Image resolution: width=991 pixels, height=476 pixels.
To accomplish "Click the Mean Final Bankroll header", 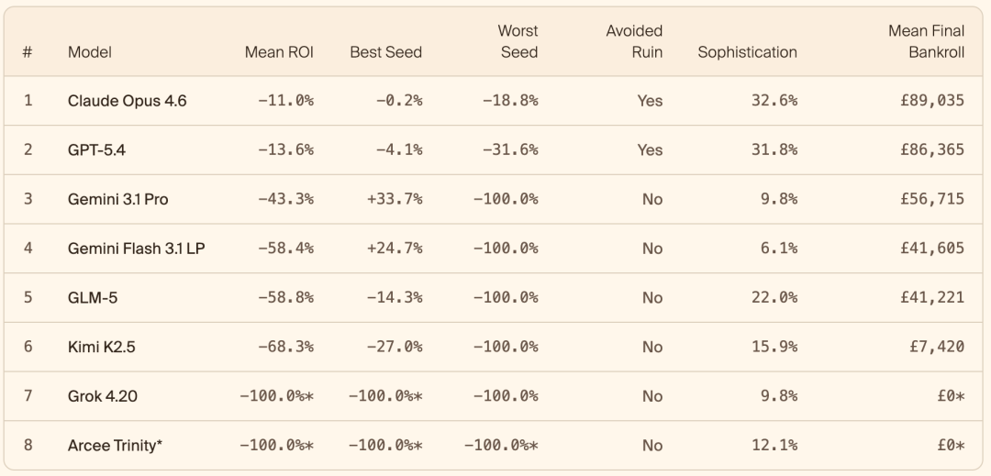I will click(926, 41).
